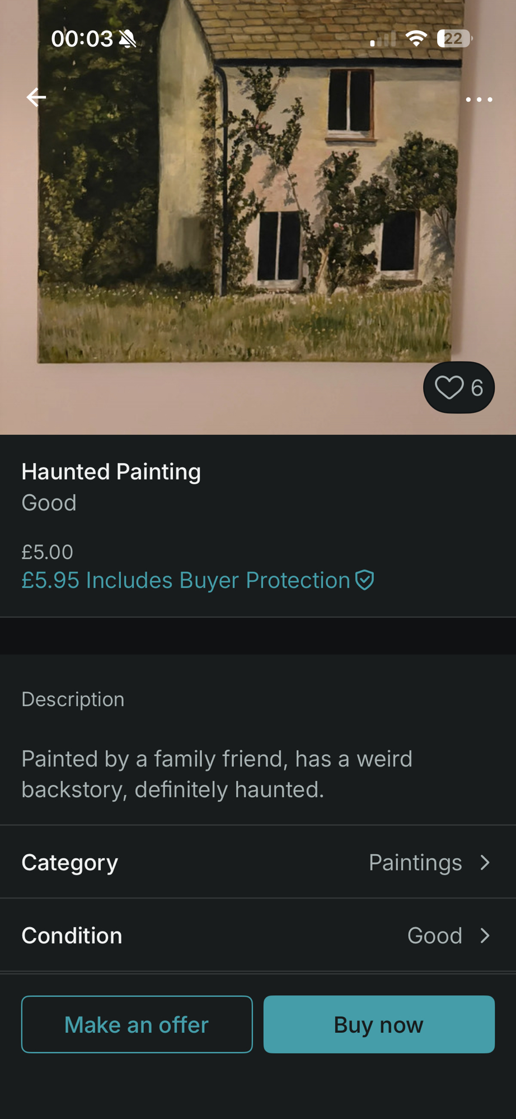Open the £5.95 Includes Buyer Protection link

[186, 580]
